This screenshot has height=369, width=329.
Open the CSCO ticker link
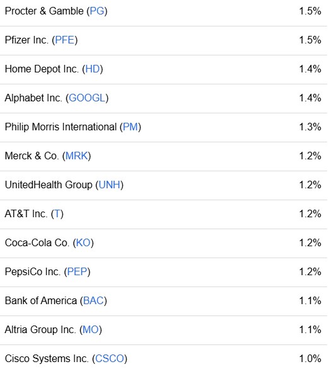[x=110, y=358]
